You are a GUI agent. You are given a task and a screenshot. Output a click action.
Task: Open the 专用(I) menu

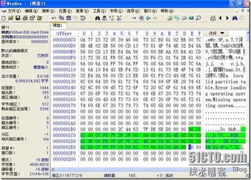click(116, 11)
